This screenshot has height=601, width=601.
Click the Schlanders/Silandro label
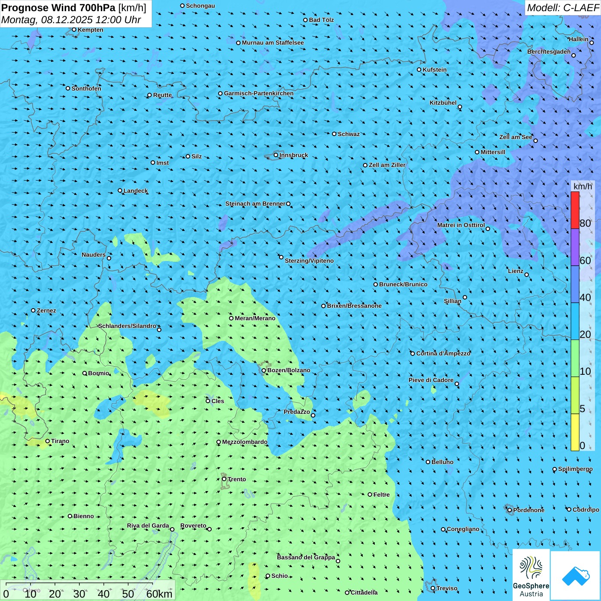pos(127,326)
